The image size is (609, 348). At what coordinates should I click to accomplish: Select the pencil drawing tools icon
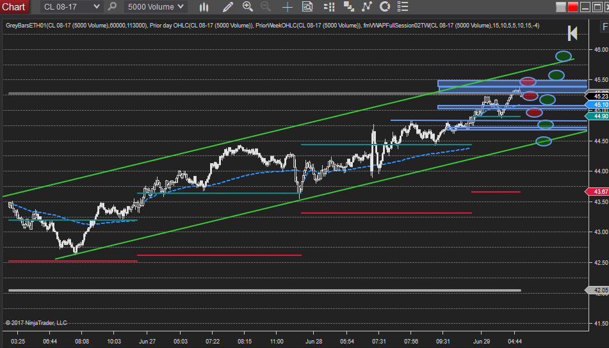228,6
